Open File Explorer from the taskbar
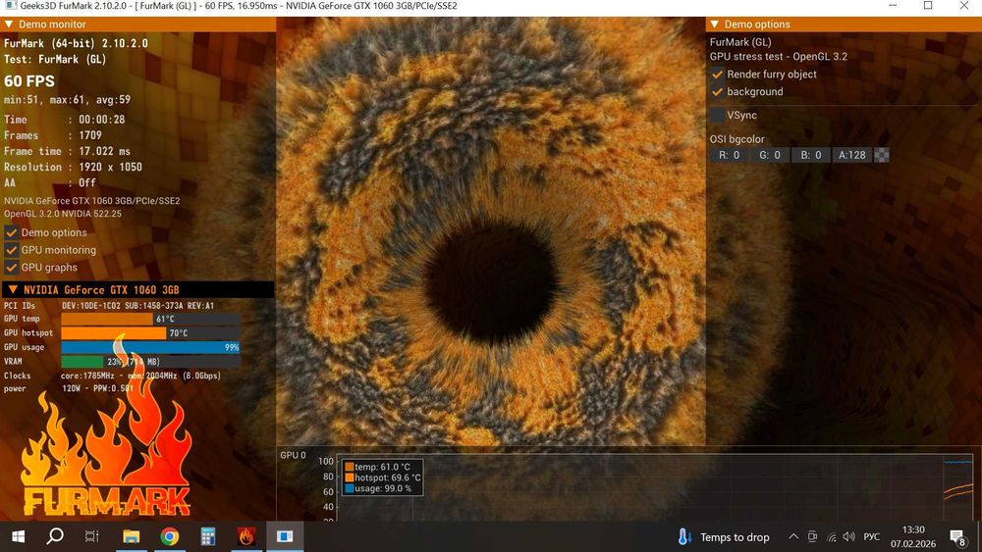Image resolution: width=982 pixels, height=552 pixels. coord(131,536)
